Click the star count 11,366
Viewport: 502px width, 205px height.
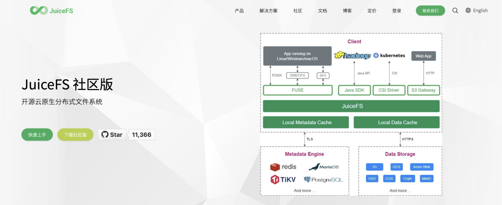[x=141, y=135]
